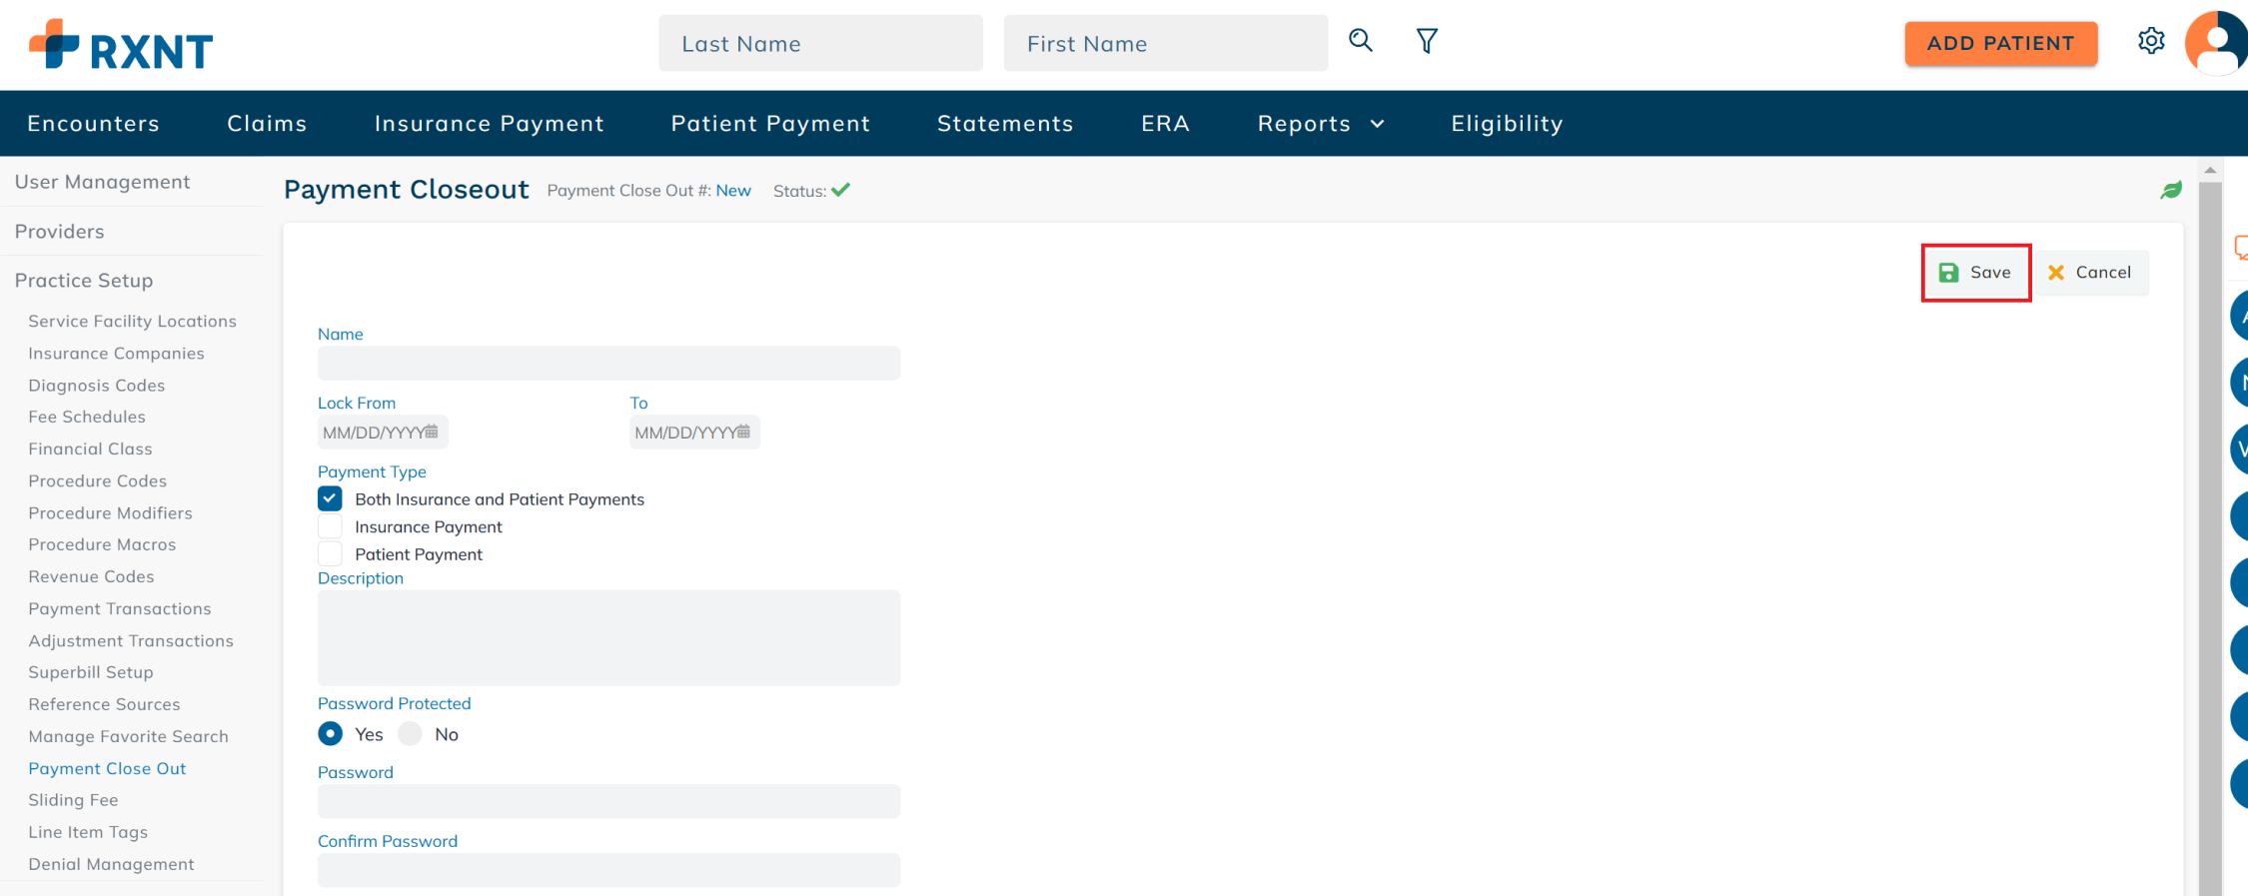Open the settings gear icon
This screenshot has width=2248, height=896.
click(2151, 41)
